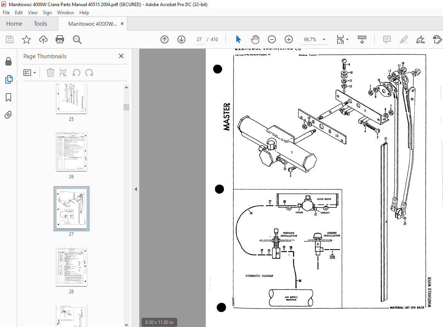Open the Edit menu
Image resolution: width=443 pixels, height=327 pixels.
pos(19,13)
